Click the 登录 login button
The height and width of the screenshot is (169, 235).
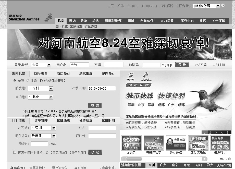pyautogui.click(x=182, y=65)
